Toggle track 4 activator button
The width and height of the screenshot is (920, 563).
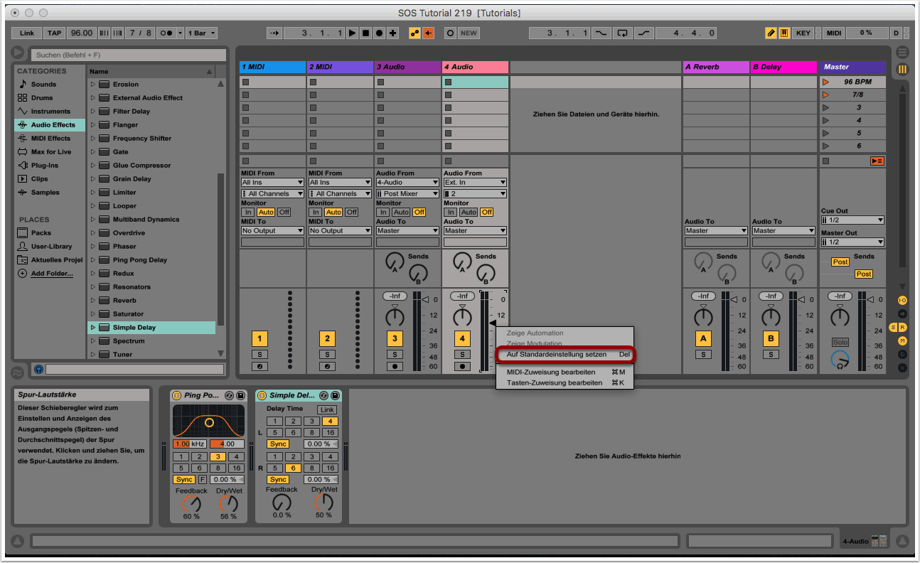point(462,339)
